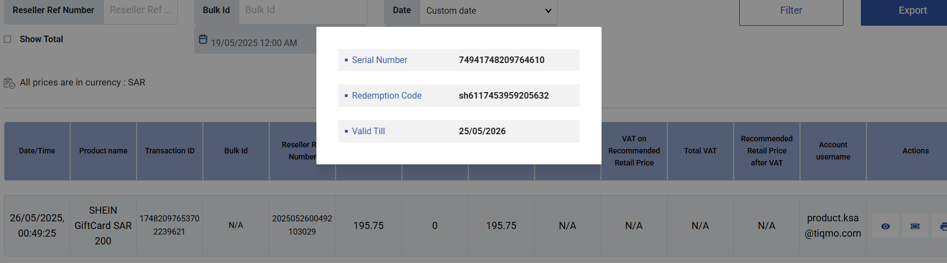Click the ticket voucher icon in Actions

915,226
